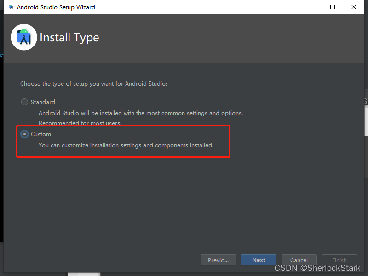The image size is (368, 276).
Task: Select the Custom install type radio button
Action: click(x=24, y=134)
